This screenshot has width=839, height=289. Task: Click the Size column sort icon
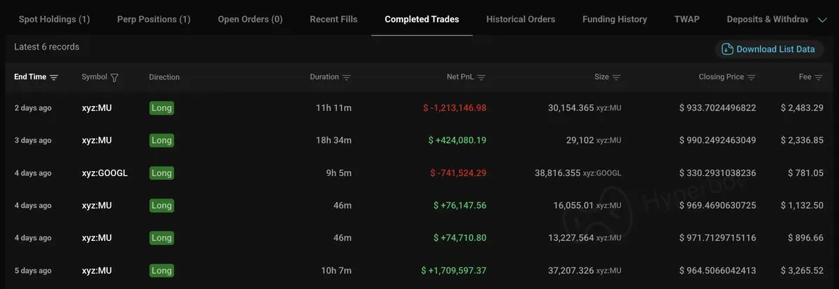(616, 77)
